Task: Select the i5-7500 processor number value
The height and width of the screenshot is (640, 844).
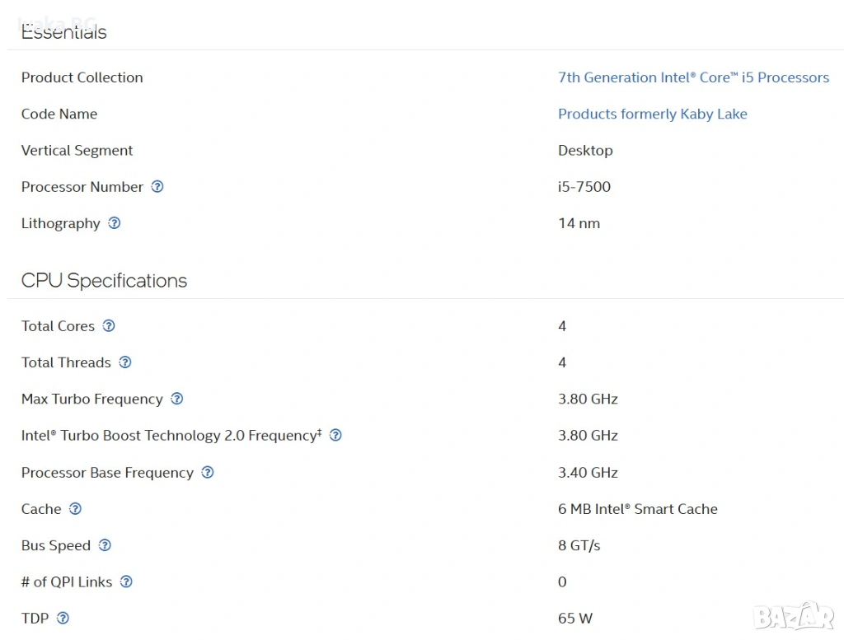Action: [x=584, y=187]
